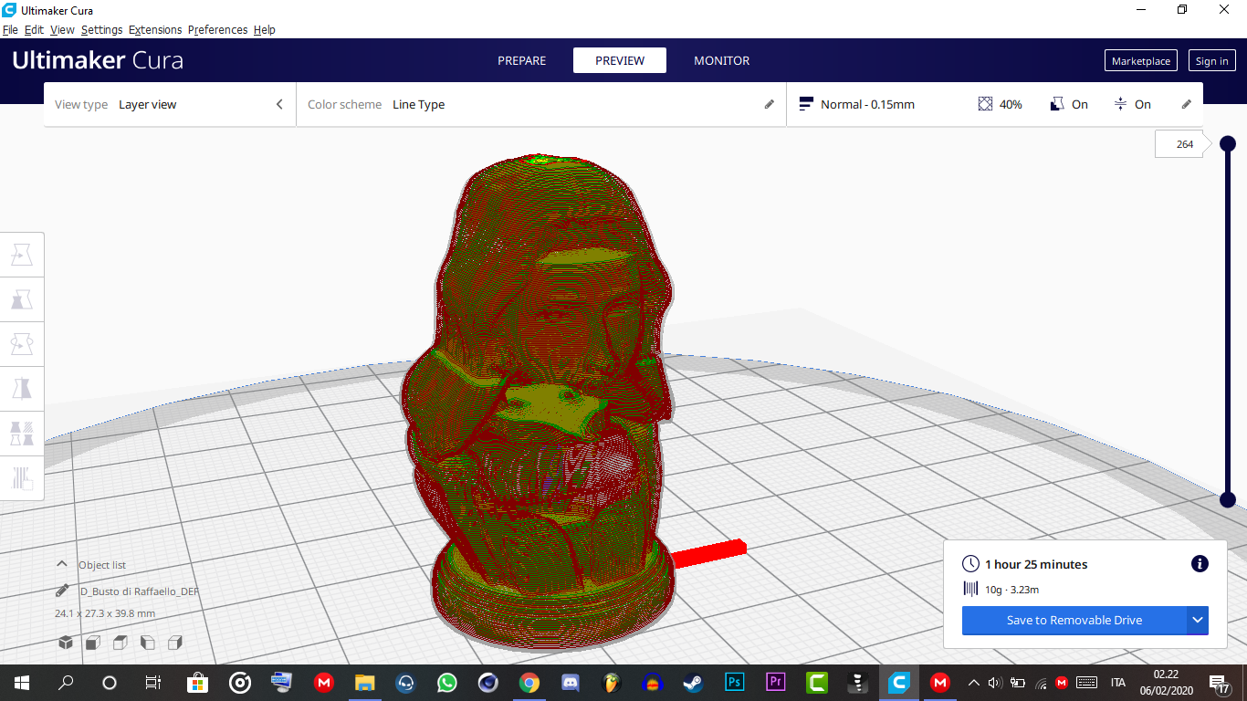Select the Scale tool in left toolbar
Image resolution: width=1247 pixels, height=701 pixels.
coord(22,299)
